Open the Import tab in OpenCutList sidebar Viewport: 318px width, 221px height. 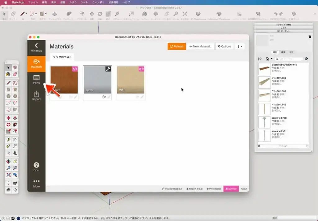click(36, 96)
